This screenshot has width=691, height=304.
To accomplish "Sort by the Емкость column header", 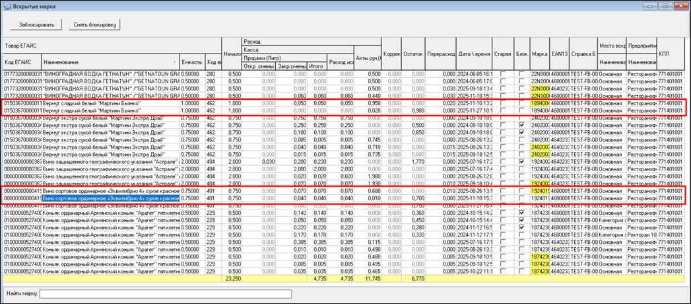I will [191, 62].
